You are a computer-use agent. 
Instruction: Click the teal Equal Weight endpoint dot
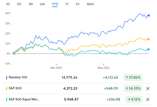point(149,49)
